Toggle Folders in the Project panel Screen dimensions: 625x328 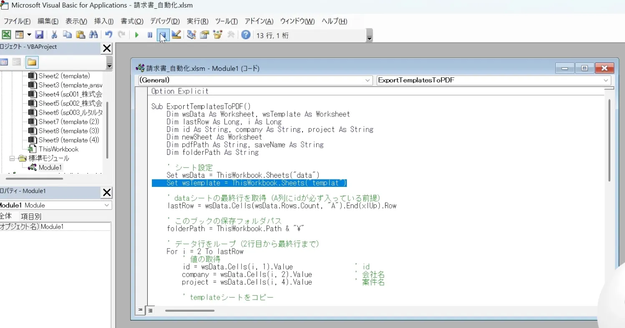coord(32,62)
